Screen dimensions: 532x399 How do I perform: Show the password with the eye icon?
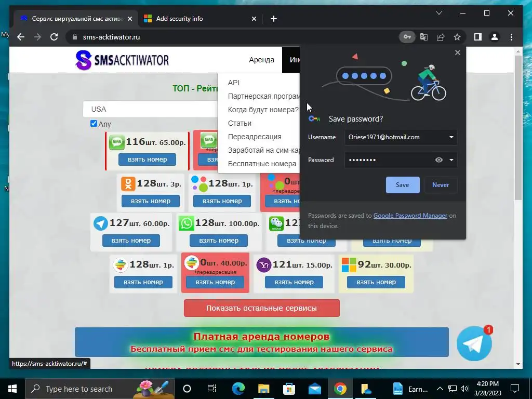click(x=438, y=160)
